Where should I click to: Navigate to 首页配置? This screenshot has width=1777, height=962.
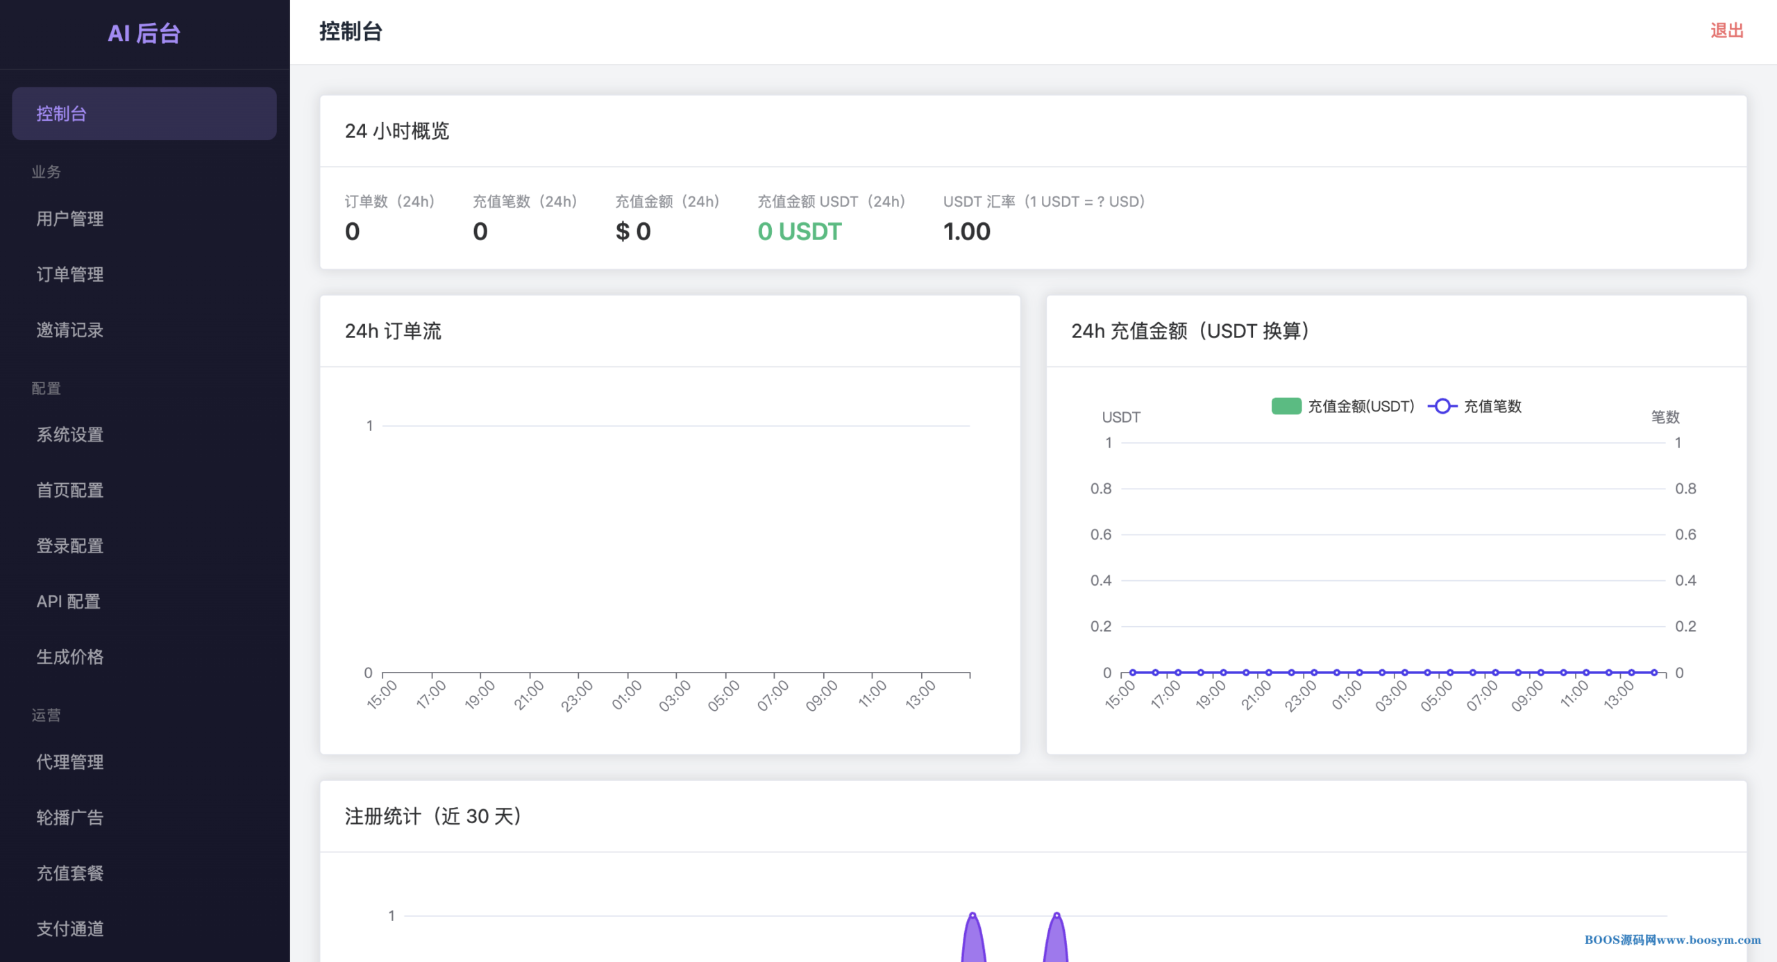coord(70,490)
